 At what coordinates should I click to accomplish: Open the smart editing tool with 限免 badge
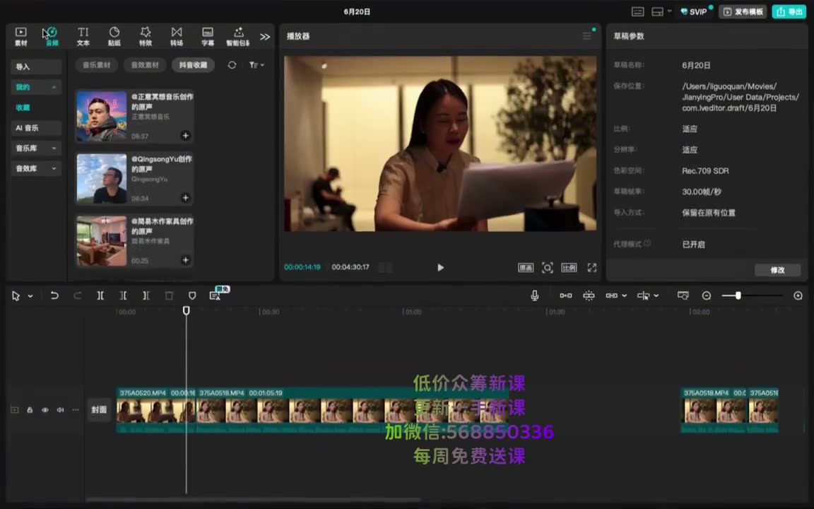pyautogui.click(x=215, y=296)
